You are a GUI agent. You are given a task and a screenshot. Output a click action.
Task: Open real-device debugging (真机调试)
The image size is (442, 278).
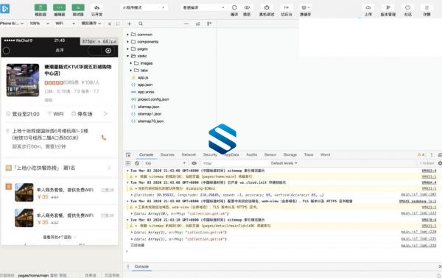(x=267, y=7)
